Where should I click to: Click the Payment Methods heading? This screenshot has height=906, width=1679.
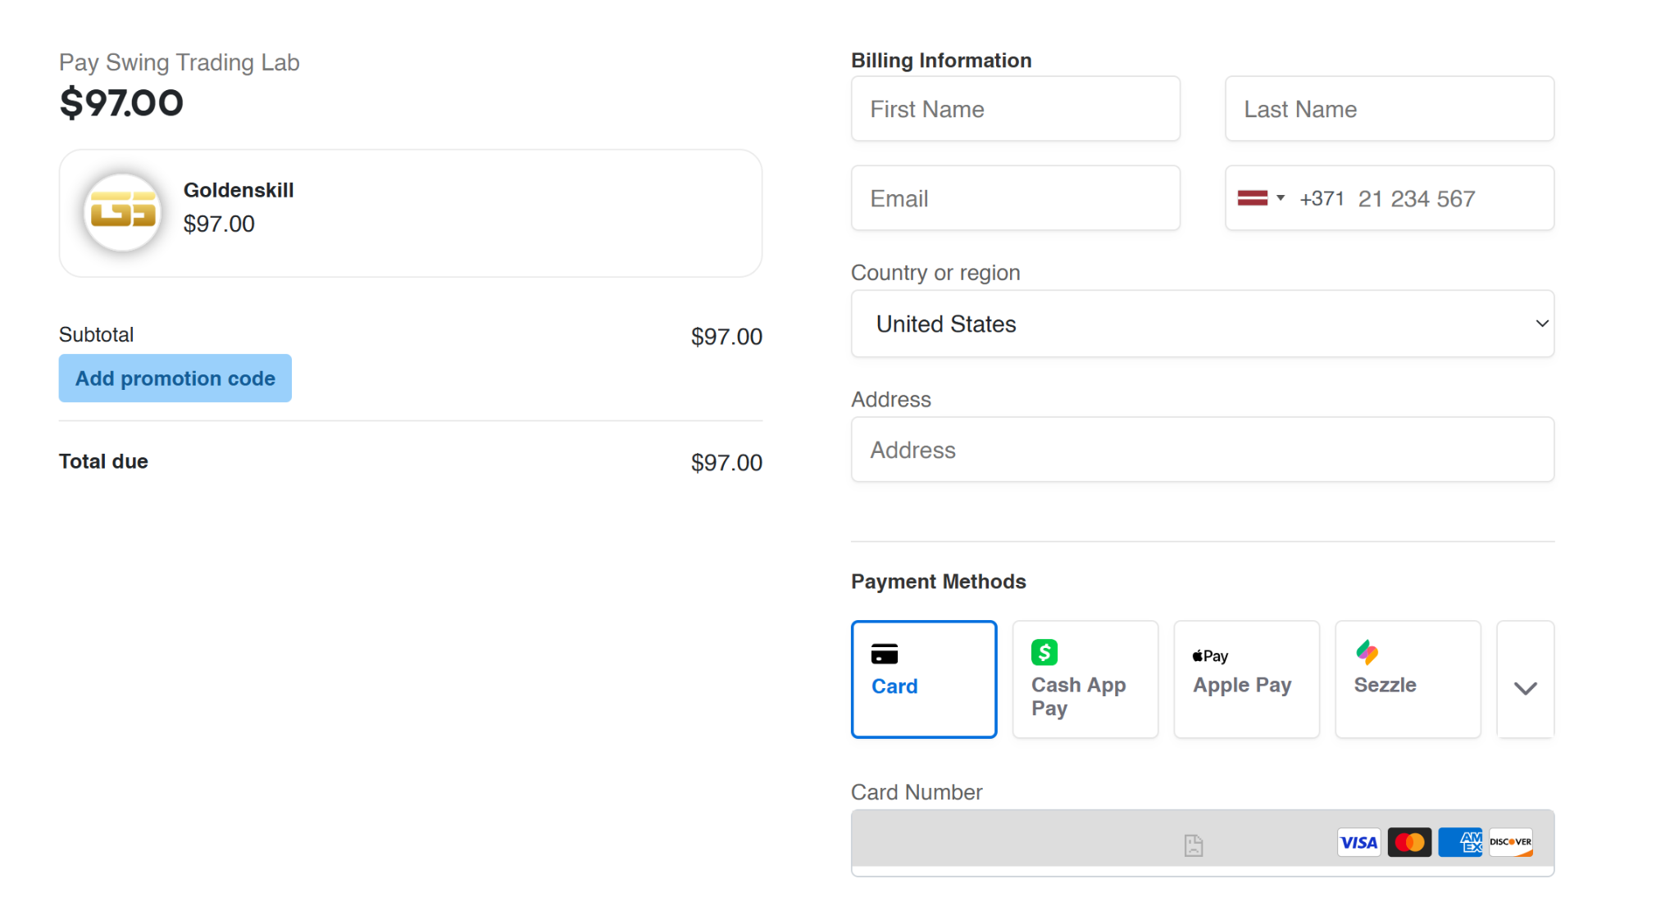(x=939, y=582)
